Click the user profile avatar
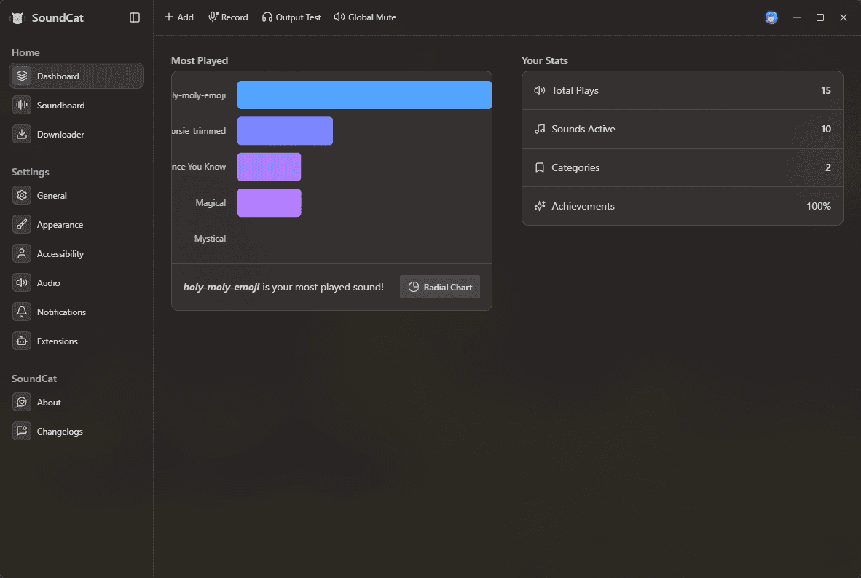861x578 pixels. (771, 17)
